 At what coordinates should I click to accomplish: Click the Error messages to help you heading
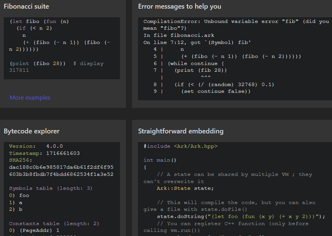[x=179, y=6]
